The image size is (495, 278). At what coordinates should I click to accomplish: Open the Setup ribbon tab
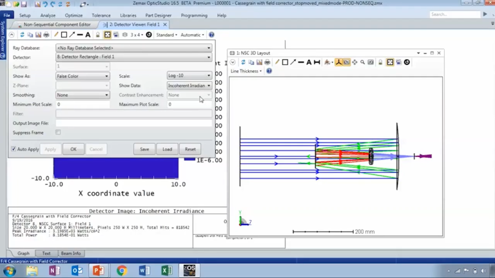25,15
